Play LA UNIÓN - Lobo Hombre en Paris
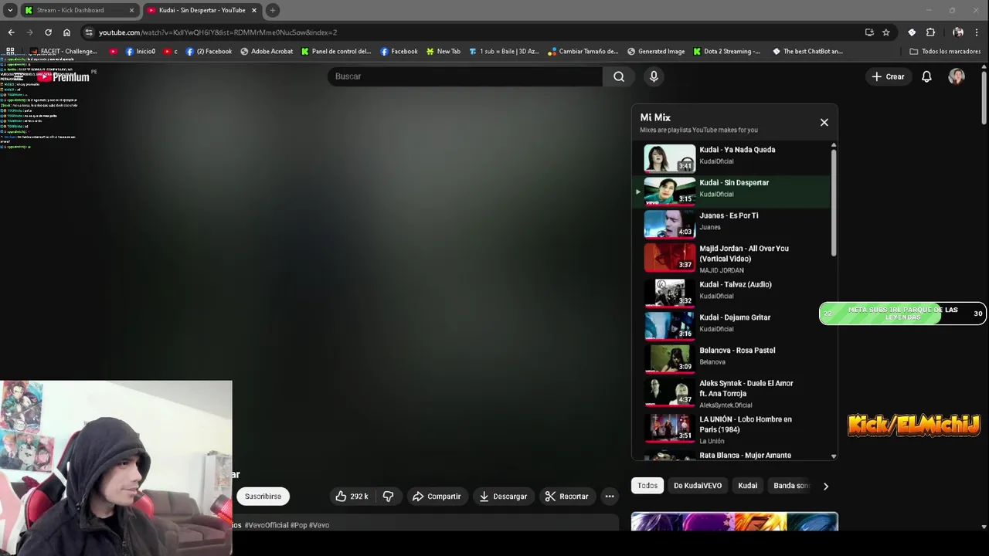989x556 pixels. (x=731, y=429)
